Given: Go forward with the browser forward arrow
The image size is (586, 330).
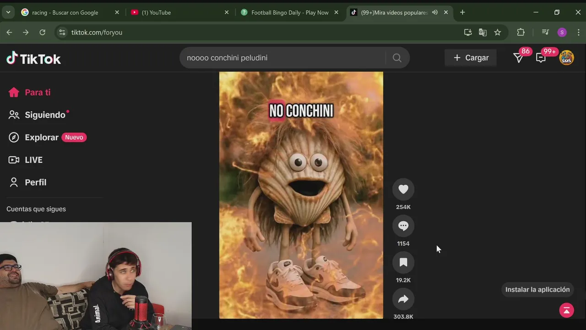Looking at the screenshot, I should coord(26,32).
